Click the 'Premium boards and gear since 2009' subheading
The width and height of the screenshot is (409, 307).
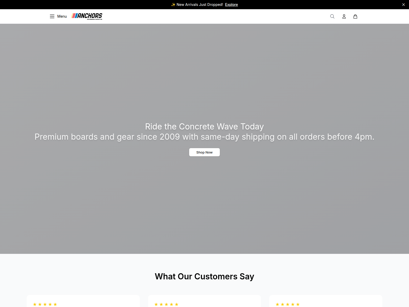[204, 137]
